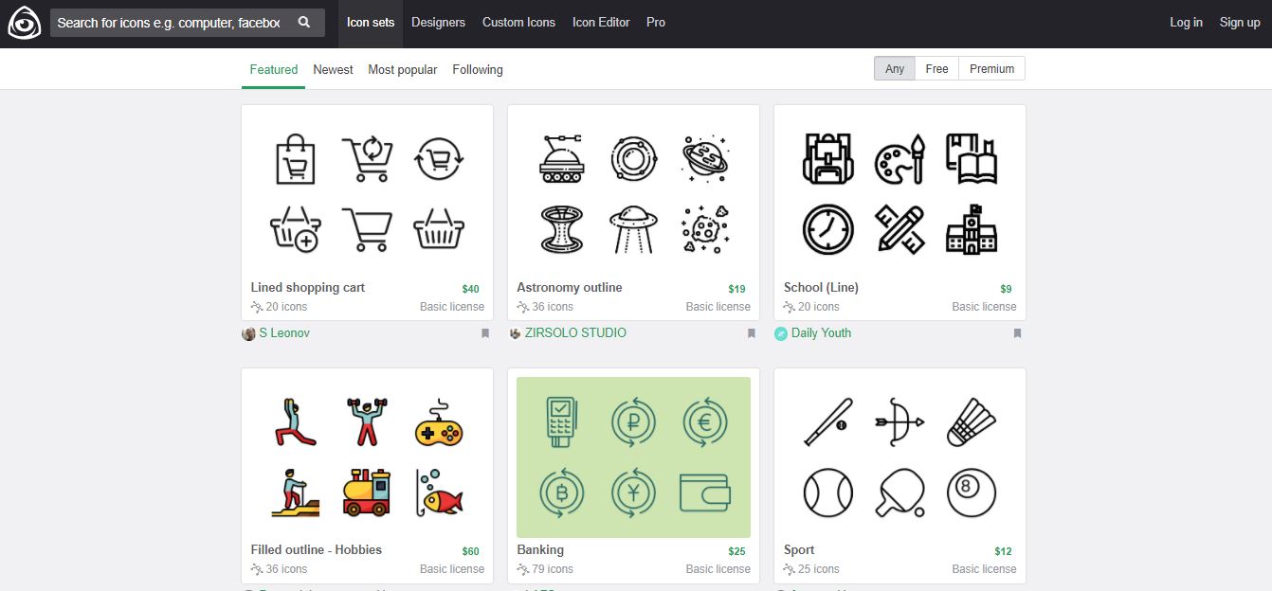Click the icon search input field
Screen dimensions: 1272x591
point(171,21)
